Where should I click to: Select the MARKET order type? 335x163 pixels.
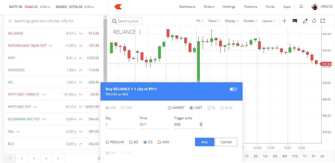click(x=169, y=108)
